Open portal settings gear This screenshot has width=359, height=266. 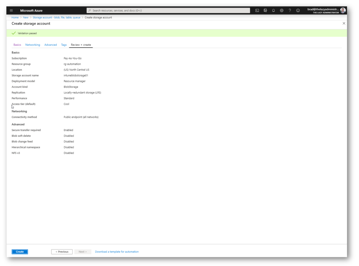[282, 10]
